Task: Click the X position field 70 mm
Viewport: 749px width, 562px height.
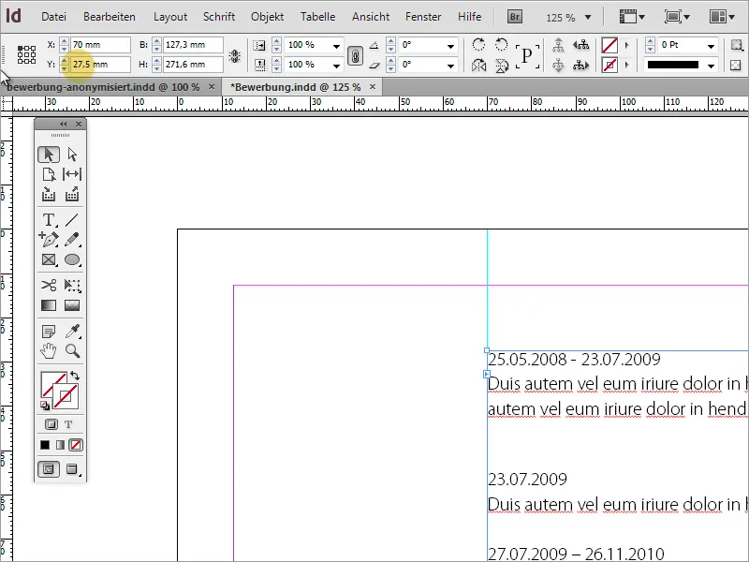Action: pos(100,45)
